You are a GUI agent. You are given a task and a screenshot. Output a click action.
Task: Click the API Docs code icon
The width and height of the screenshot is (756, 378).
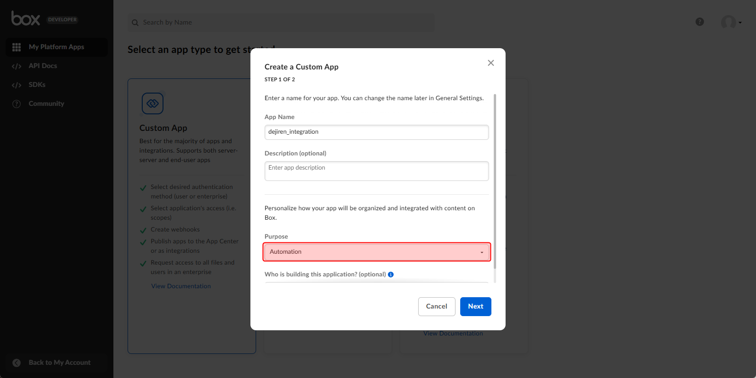click(x=17, y=66)
